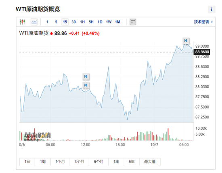The image size is (222, 173).
Task: Select the 1 minute interval
Action: (48, 22)
